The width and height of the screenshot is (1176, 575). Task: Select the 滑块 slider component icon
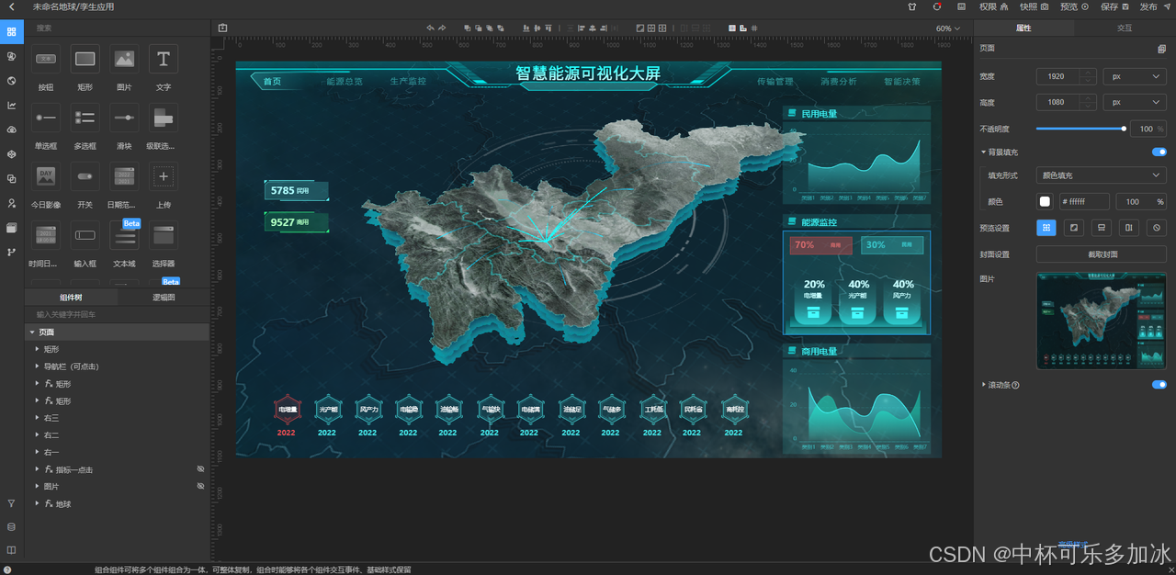pyautogui.click(x=125, y=118)
